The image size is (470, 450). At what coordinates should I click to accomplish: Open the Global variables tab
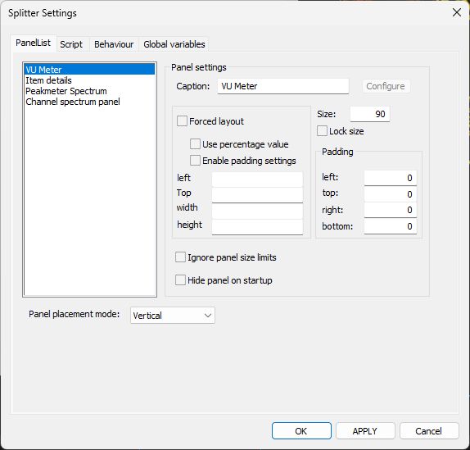174,44
